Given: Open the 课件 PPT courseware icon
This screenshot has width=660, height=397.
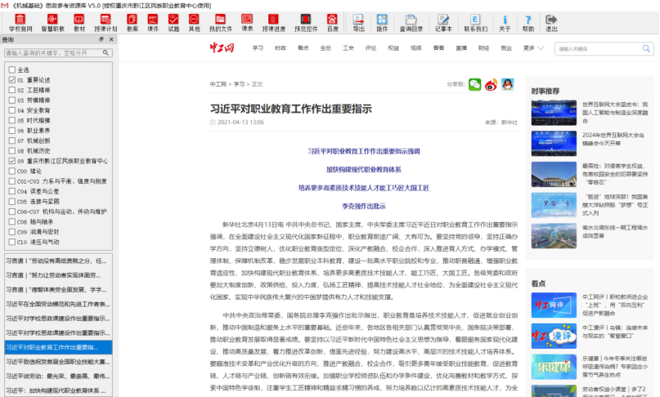Looking at the screenshot, I should pos(153,23).
